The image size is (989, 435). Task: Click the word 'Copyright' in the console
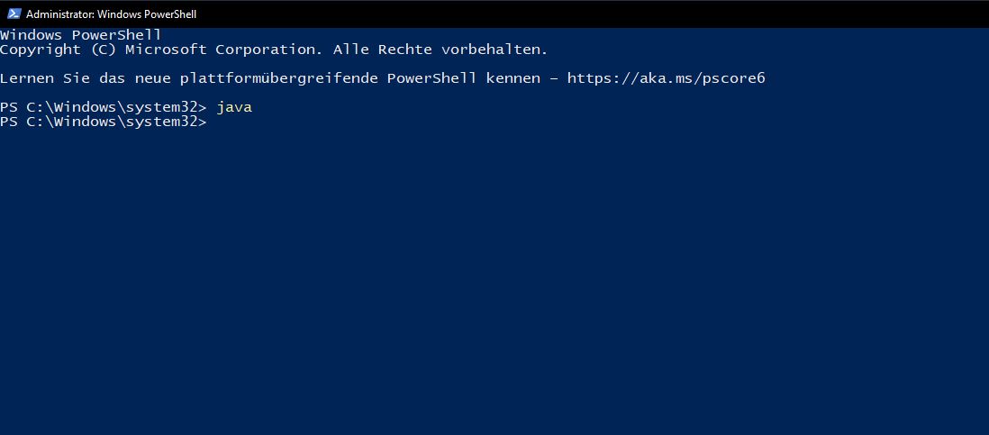pos(41,50)
